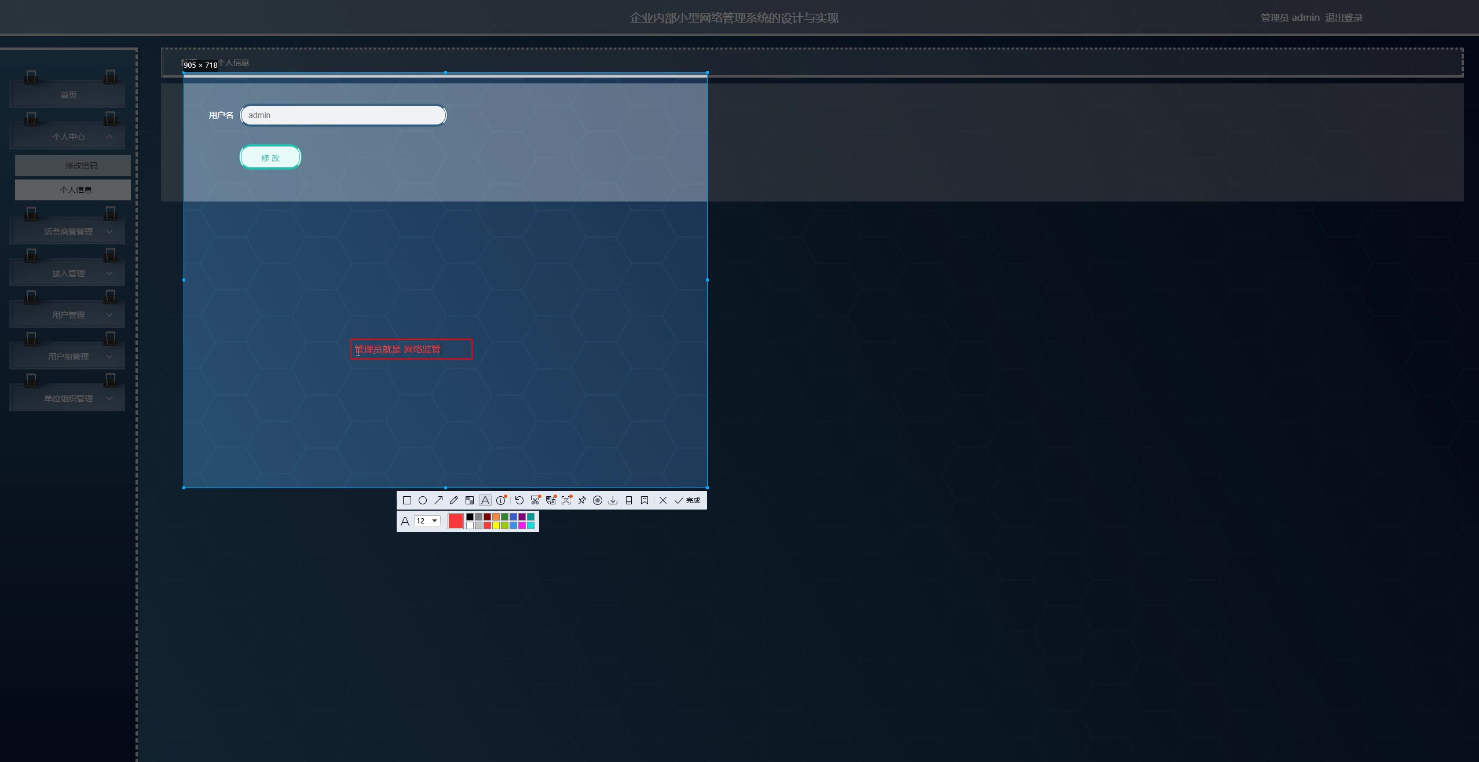Pin the screenshot to screen
This screenshot has height=762, width=1479.
(582, 500)
